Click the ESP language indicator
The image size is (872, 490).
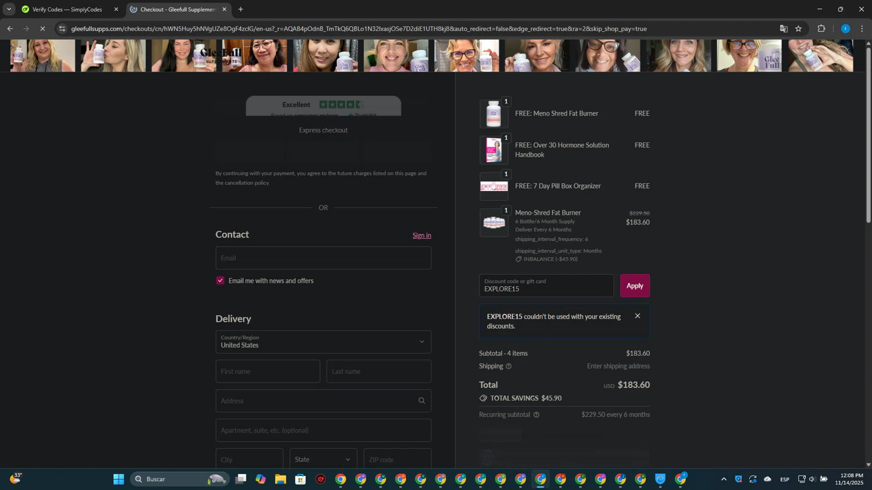[785, 479]
